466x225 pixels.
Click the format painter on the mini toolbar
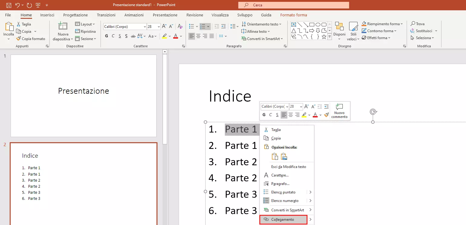tap(326, 115)
